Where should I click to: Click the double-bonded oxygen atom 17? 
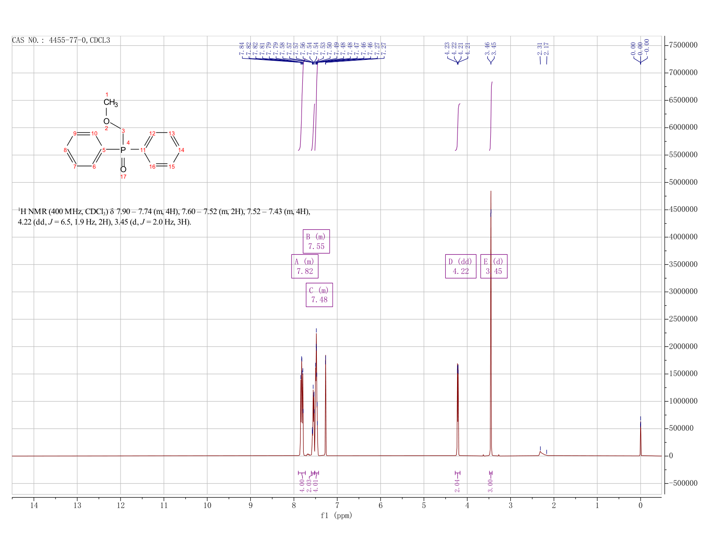pos(123,170)
